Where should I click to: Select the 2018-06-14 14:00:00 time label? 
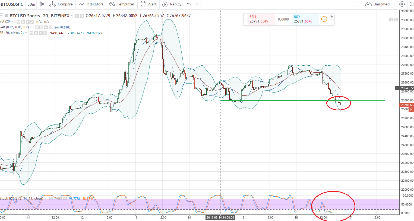[x=220, y=217]
